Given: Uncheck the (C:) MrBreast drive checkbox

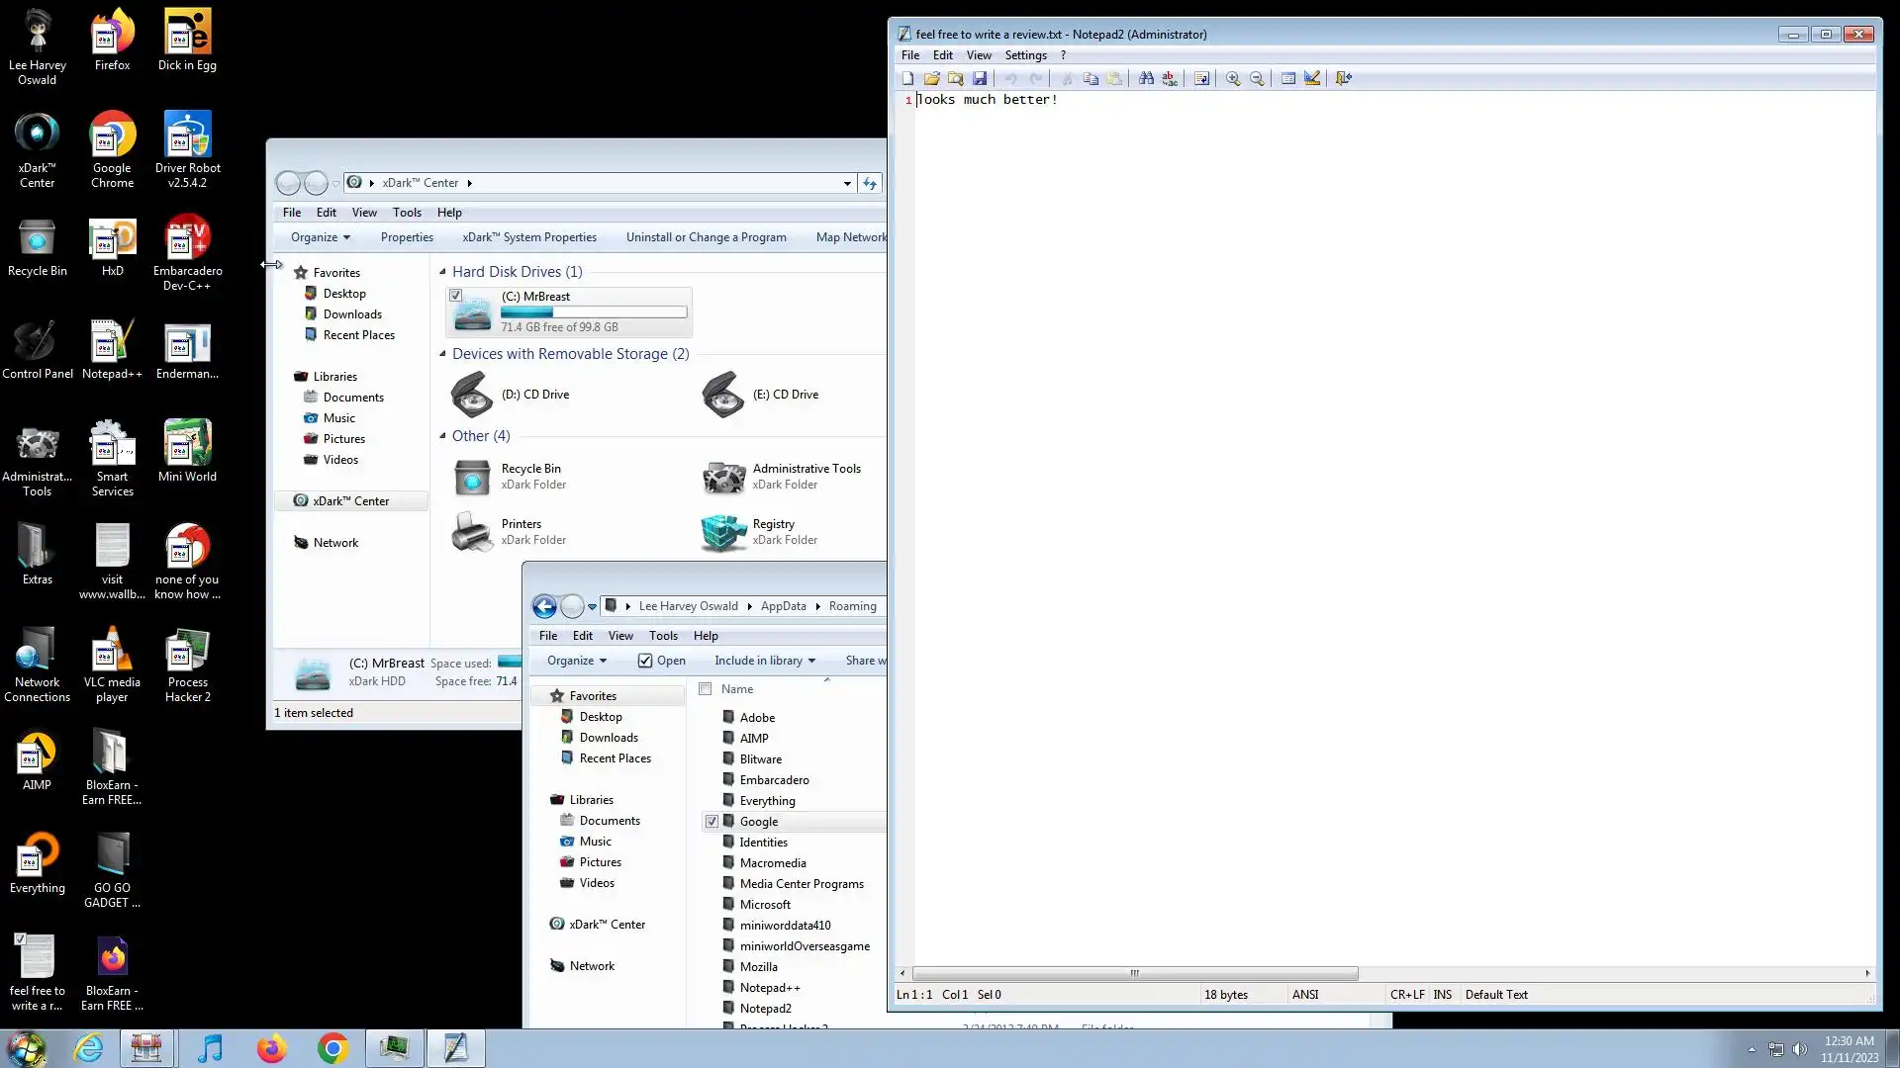Looking at the screenshot, I should (455, 296).
